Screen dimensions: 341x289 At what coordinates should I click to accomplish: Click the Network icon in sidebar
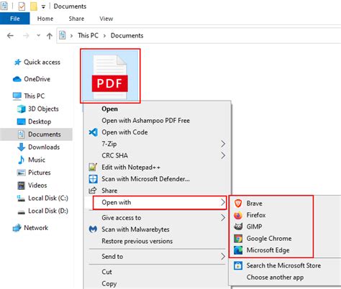(17, 228)
